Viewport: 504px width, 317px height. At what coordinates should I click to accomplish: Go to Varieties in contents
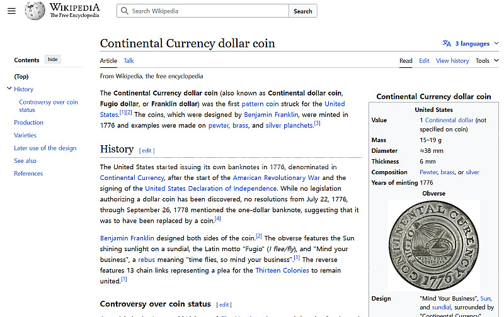pos(25,135)
